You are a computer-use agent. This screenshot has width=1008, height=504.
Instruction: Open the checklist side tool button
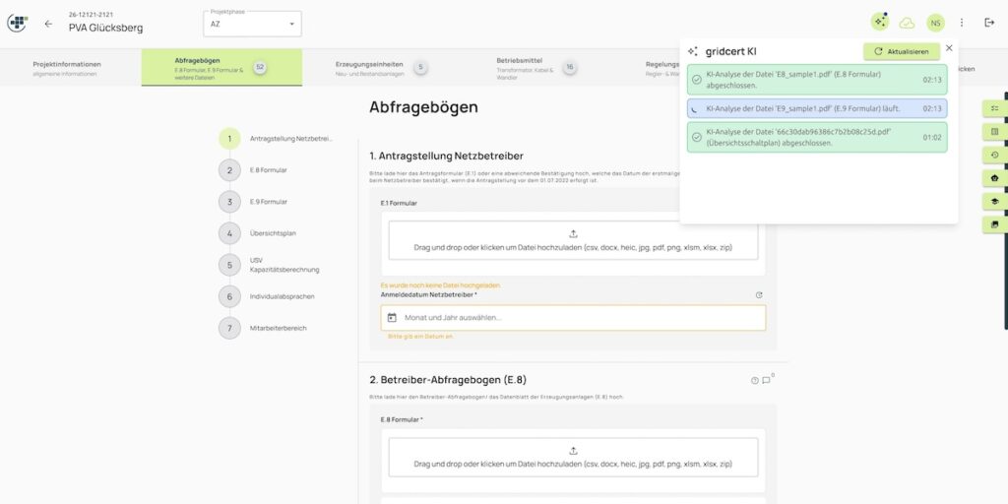click(995, 108)
